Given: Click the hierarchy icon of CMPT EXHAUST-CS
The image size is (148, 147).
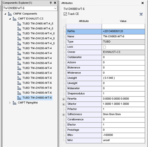Looking at the screenshot, I should [x=14, y=19].
